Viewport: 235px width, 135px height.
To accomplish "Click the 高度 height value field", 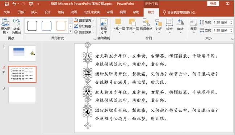I will pyautogui.click(x=221, y=22).
